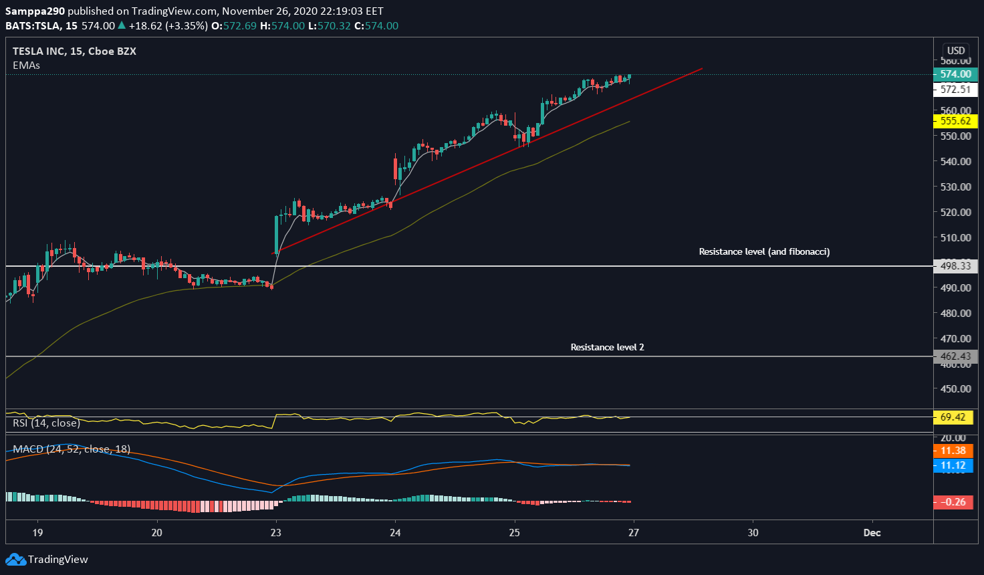The height and width of the screenshot is (575, 984).
Task: Click the 462.43 resistance level price label
Action: [x=955, y=356]
